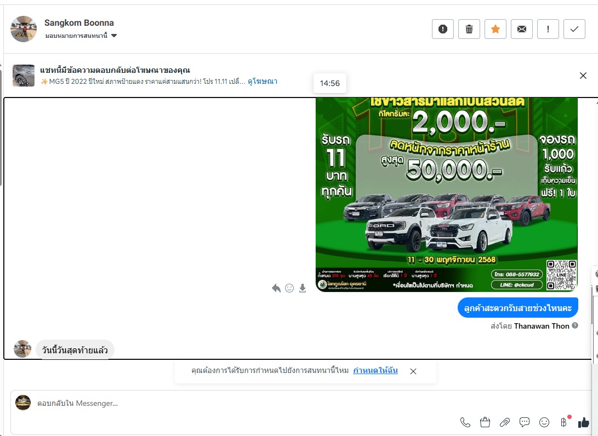Open the 'ดูโฆษณา' view ad link

263,81
